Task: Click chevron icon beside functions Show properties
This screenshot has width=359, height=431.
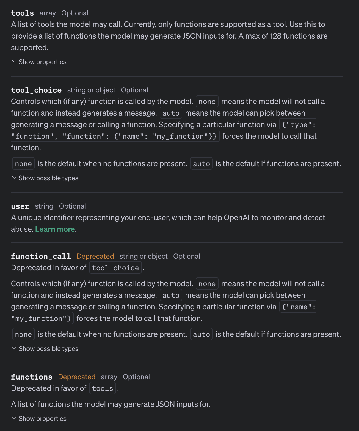Action: (x=14, y=418)
